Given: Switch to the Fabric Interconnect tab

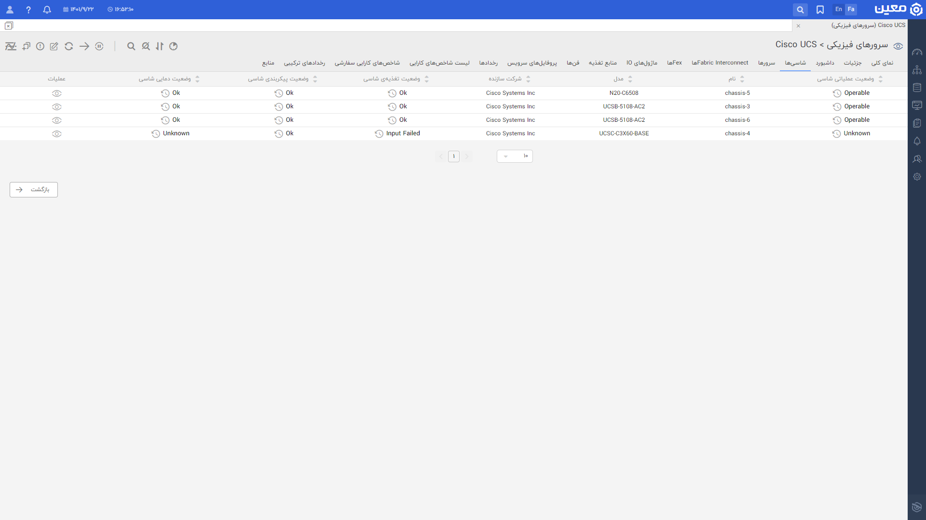Looking at the screenshot, I should click(x=720, y=63).
